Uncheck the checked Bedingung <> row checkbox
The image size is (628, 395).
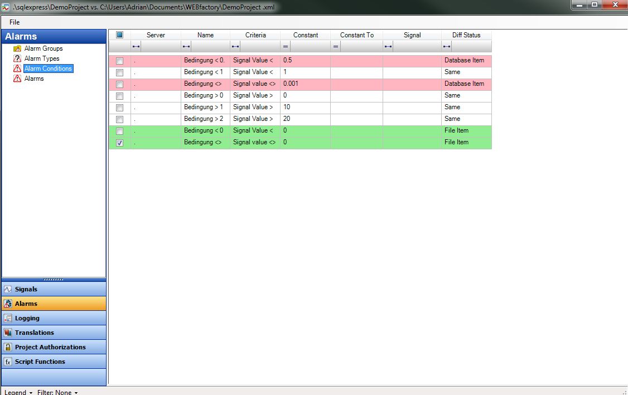pos(119,142)
